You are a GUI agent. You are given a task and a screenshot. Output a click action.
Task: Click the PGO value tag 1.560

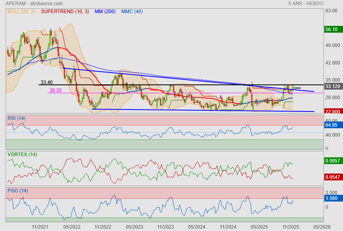(331, 198)
